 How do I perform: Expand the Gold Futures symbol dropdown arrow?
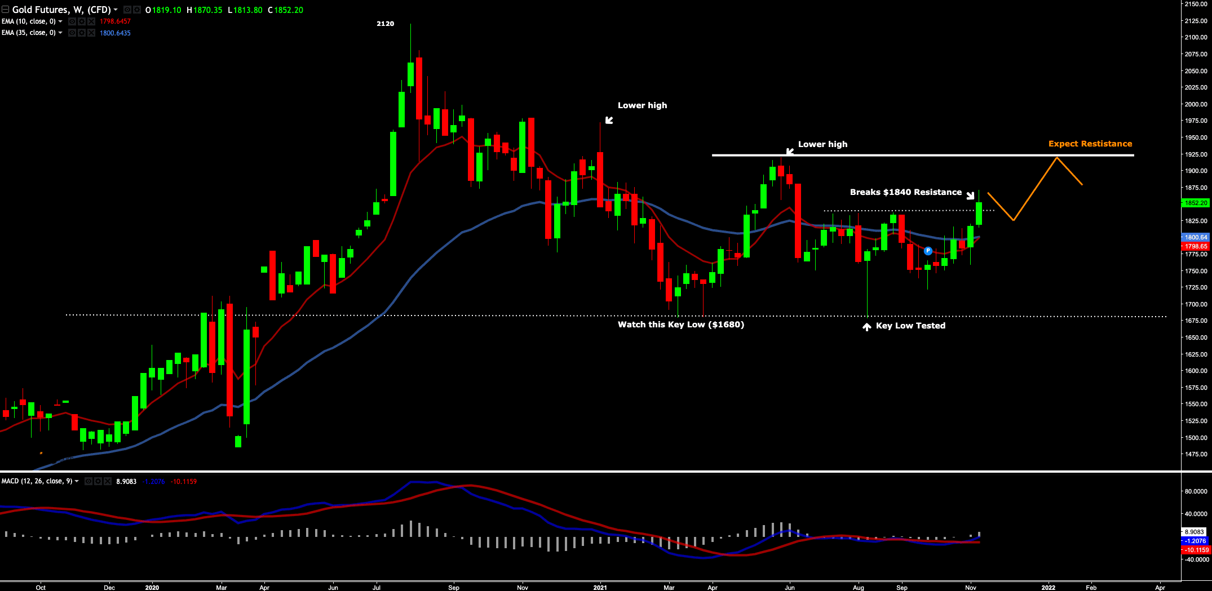(116, 10)
